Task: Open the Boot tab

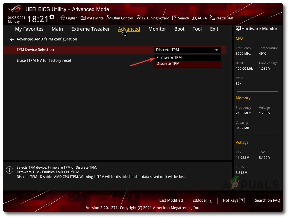Action: click(179, 29)
